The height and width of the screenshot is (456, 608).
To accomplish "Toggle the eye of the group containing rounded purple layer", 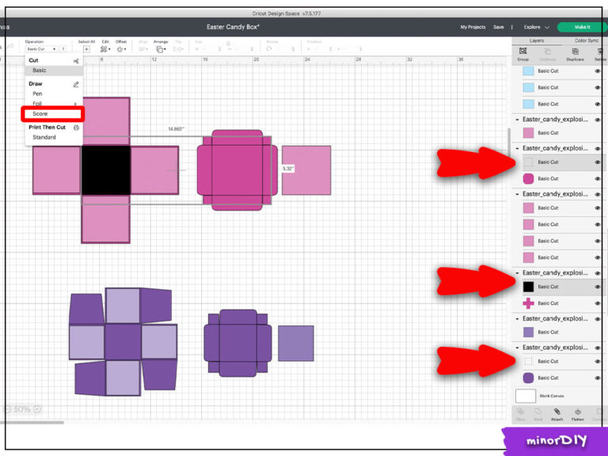I will pos(598,348).
